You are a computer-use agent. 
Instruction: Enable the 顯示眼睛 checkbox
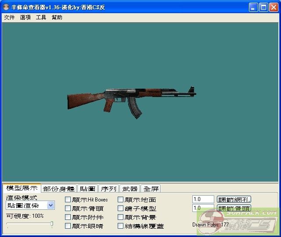coord(68,226)
